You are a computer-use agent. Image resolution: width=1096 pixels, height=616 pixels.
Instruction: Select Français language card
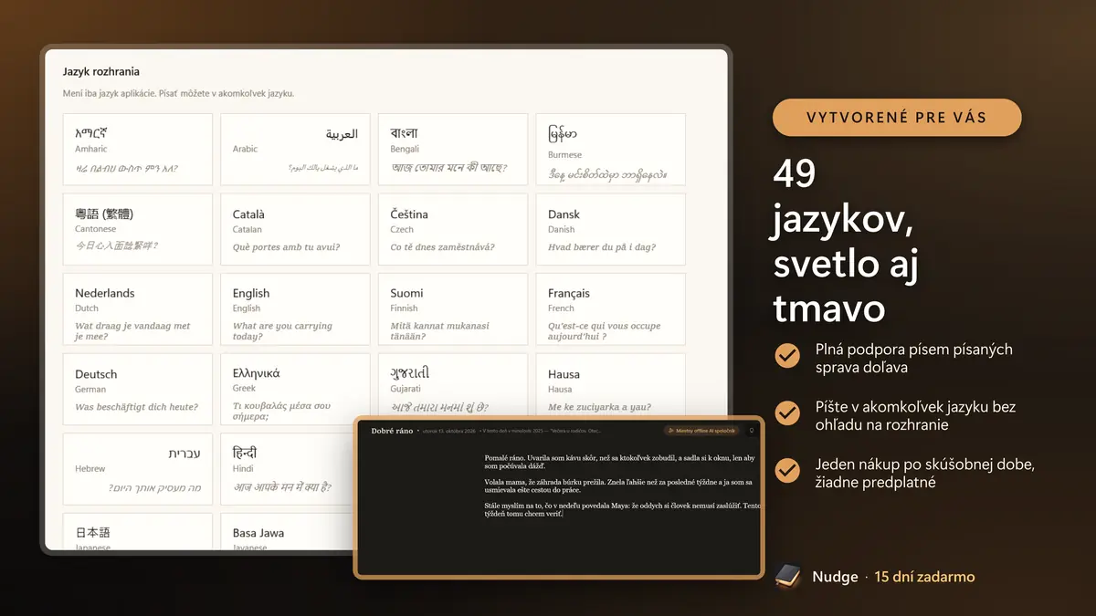click(x=610, y=309)
